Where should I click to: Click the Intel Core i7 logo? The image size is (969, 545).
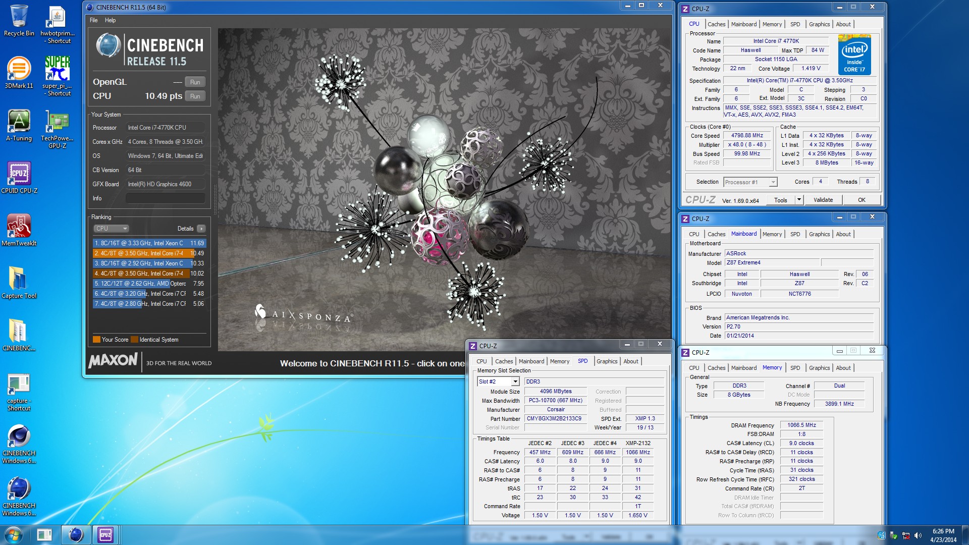point(854,54)
